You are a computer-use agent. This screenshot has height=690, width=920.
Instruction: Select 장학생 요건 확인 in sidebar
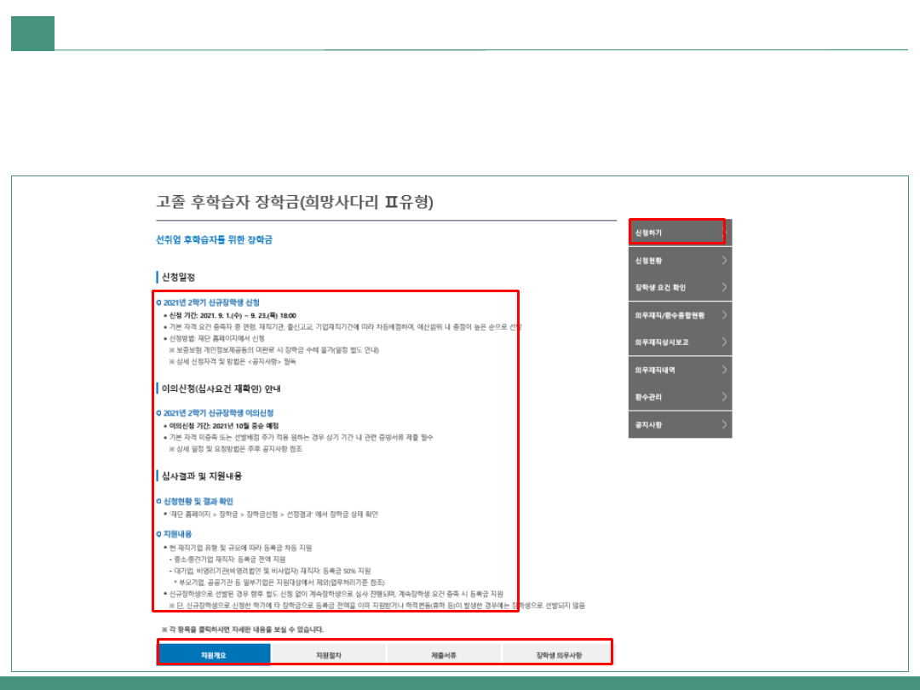[660, 288]
